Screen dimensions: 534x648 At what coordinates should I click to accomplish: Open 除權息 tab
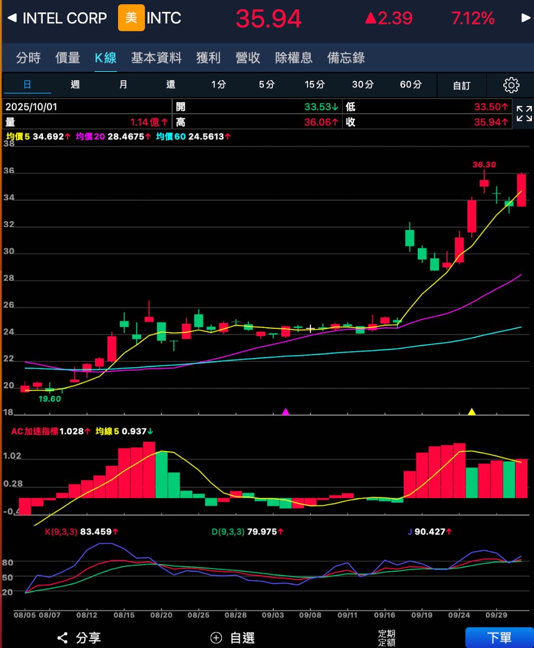[x=294, y=58]
